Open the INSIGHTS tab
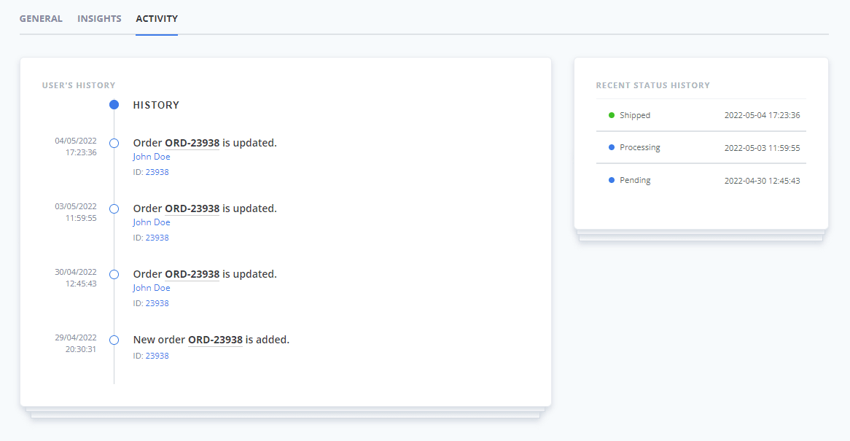The image size is (850, 441). tap(99, 18)
